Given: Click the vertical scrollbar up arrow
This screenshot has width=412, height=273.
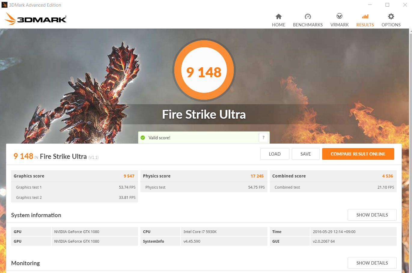Looking at the screenshot, I should pyautogui.click(x=410, y=31).
